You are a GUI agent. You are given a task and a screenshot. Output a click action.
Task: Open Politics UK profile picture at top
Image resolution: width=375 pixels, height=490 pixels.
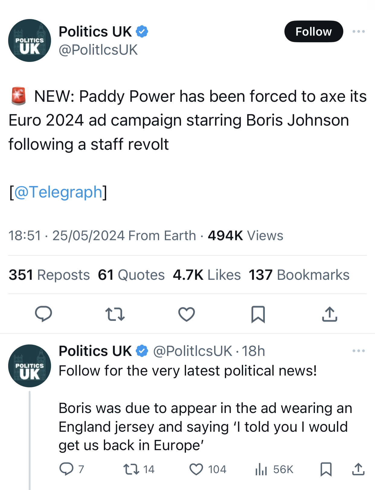coord(30,40)
